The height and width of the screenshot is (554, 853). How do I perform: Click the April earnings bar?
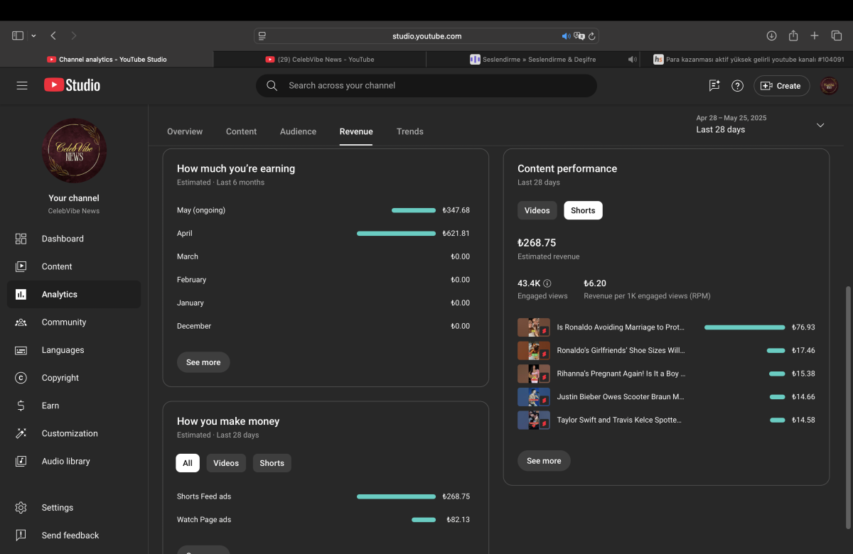[396, 234]
